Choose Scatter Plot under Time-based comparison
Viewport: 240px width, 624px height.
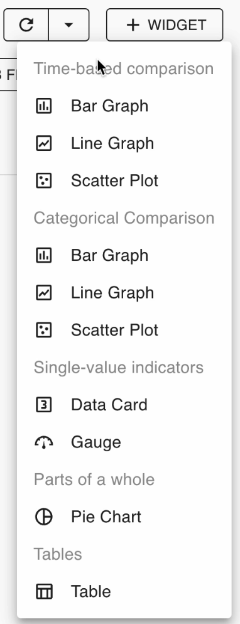(x=124, y=181)
